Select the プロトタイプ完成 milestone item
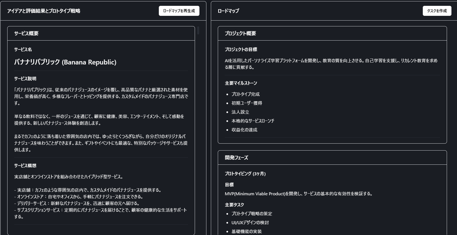Viewport: 457px width, 235px height. [x=246, y=94]
